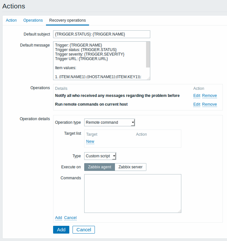Select Zabbix server for Execute on
227x241 pixels.
click(131, 167)
